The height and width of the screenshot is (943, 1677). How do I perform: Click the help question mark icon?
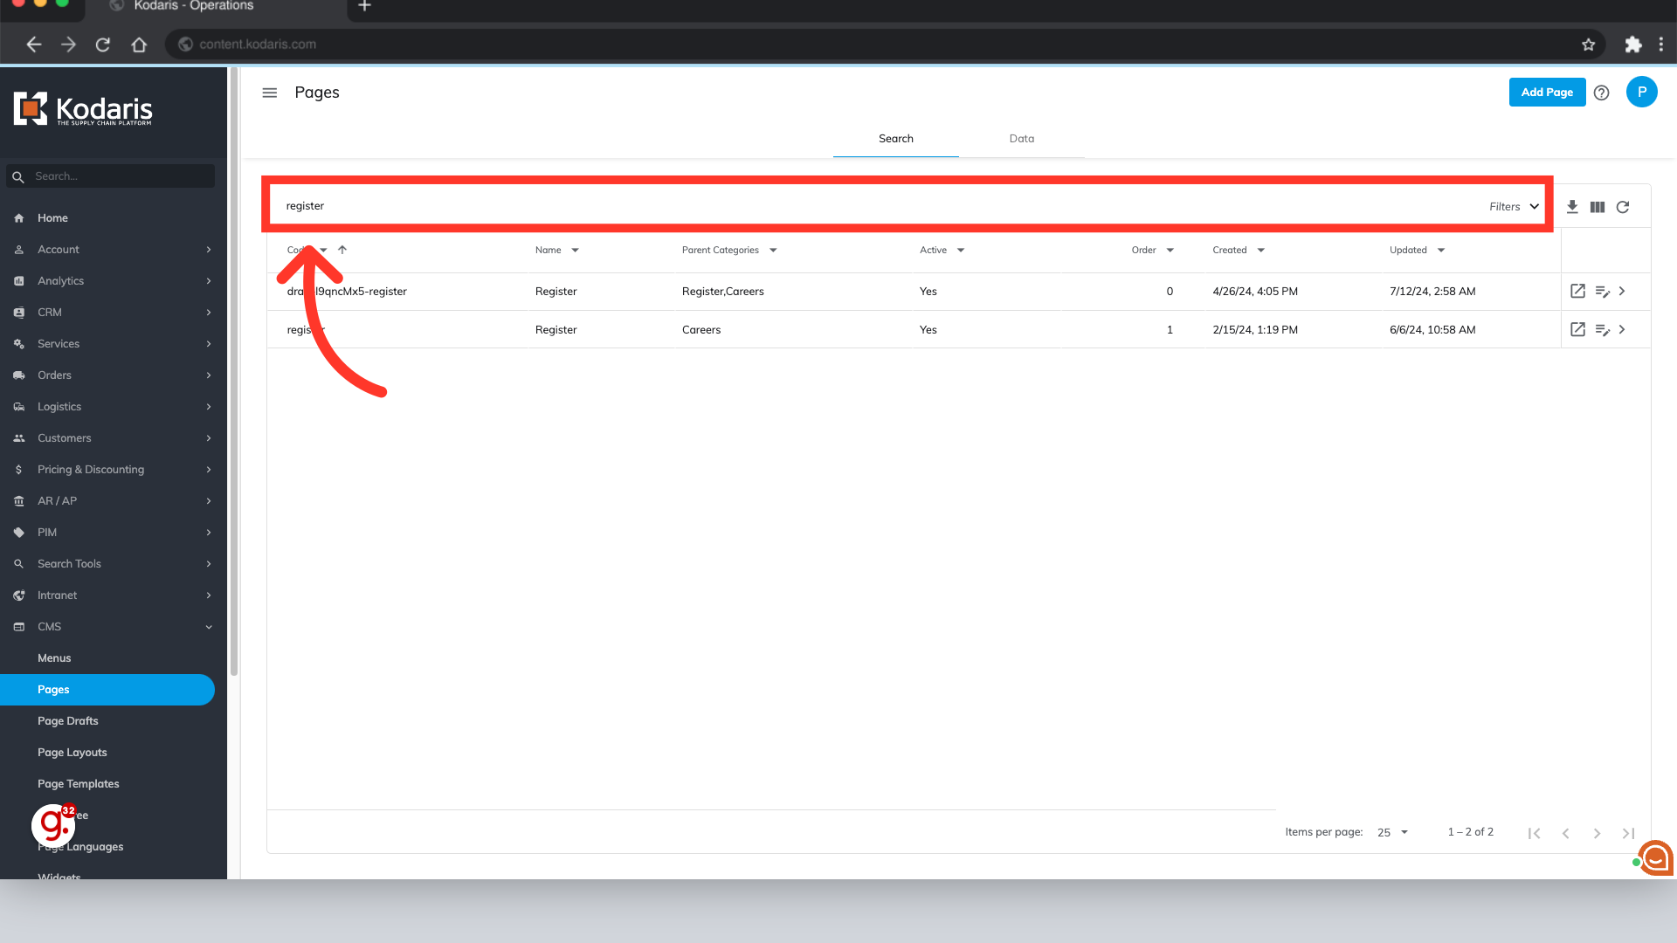[x=1601, y=93]
